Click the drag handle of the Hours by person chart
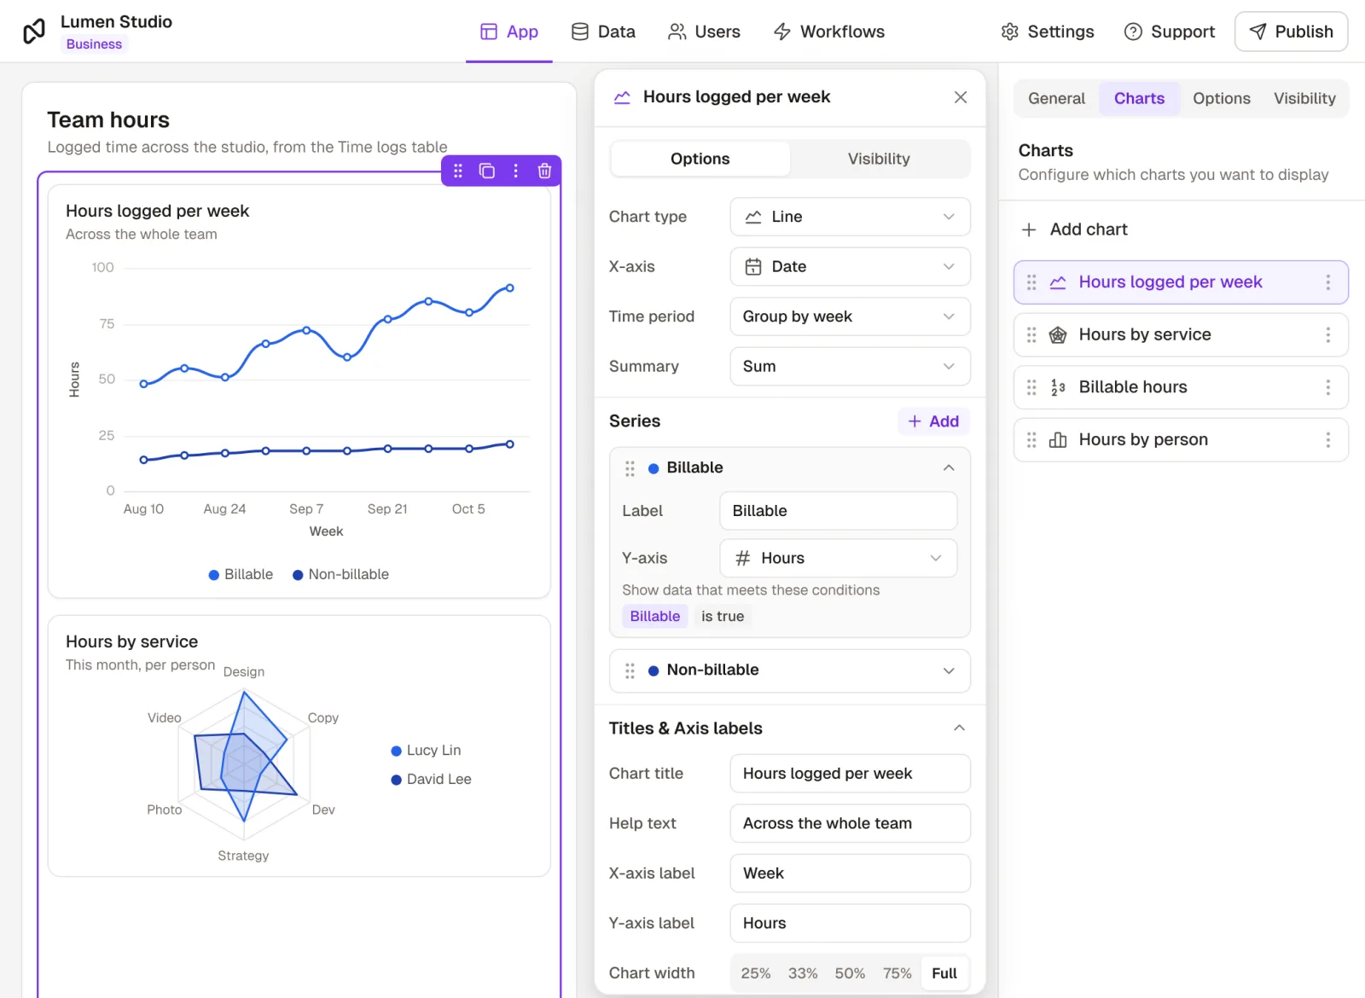Image resolution: width=1365 pixels, height=998 pixels. point(1031,440)
